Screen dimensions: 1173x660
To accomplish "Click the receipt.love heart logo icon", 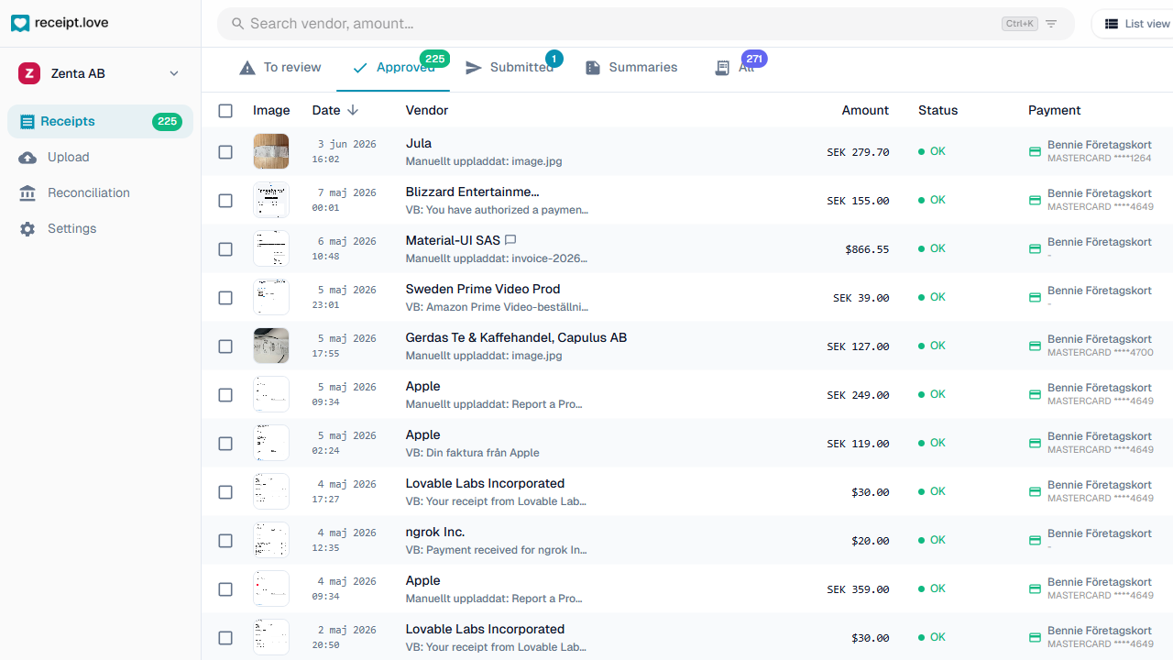I will coord(20,24).
